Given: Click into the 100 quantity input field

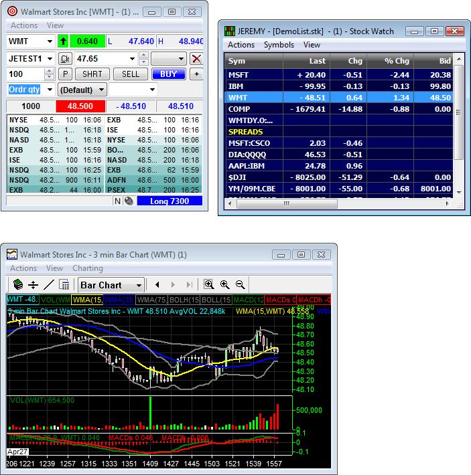Looking at the screenshot, I should (25, 74).
